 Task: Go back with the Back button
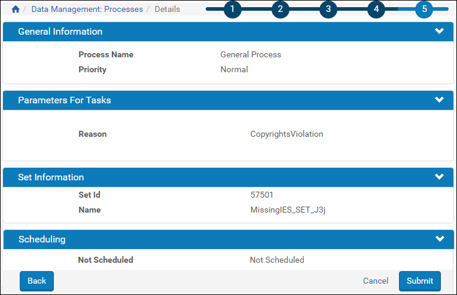pos(36,281)
